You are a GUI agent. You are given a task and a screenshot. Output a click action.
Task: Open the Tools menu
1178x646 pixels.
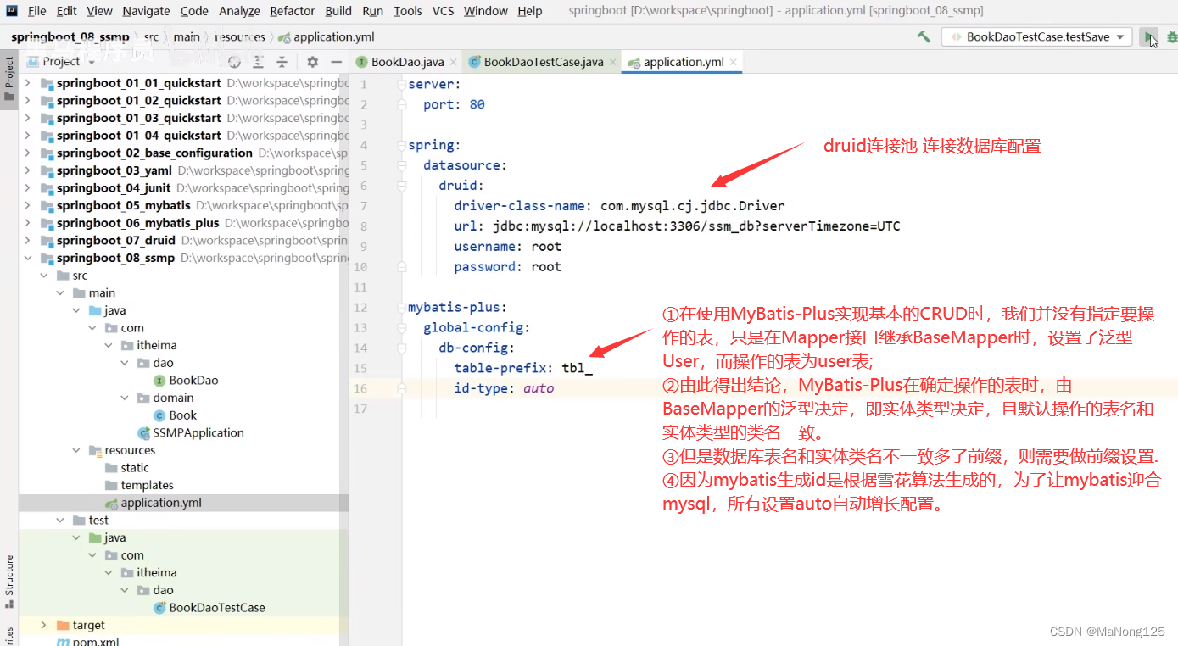(408, 11)
